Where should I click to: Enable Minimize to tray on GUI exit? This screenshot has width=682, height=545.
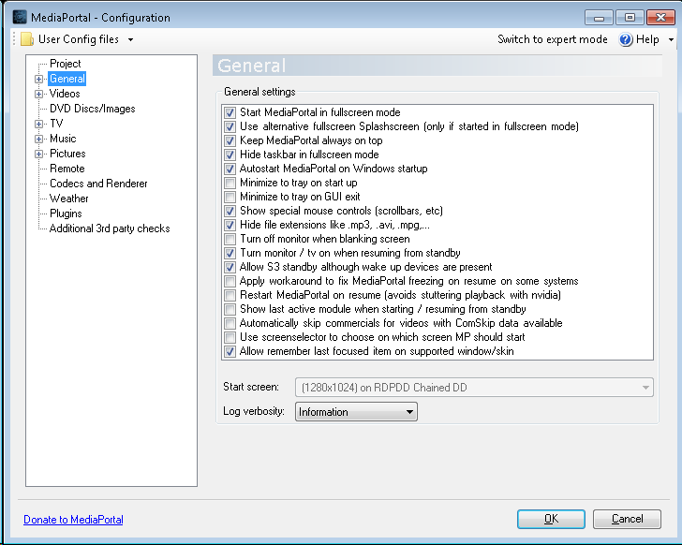pos(230,198)
